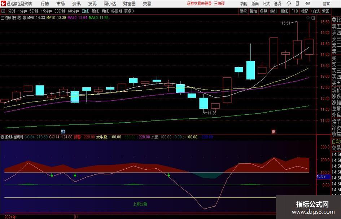This screenshot has width=341, height=219.
Task: Switch to the 5分钟 period
Action: (34, 11)
